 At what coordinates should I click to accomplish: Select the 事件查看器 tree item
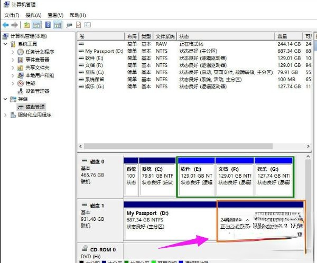pos(34,60)
